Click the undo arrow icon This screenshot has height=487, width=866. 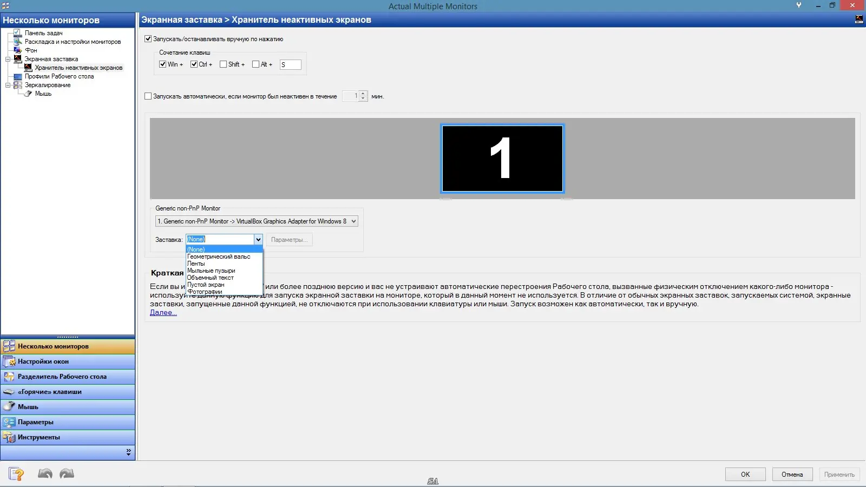click(x=45, y=473)
